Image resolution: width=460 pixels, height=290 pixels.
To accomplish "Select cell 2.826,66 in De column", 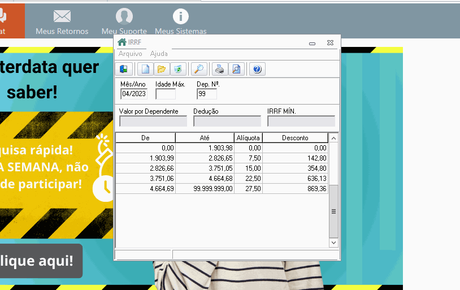I will coord(145,168).
